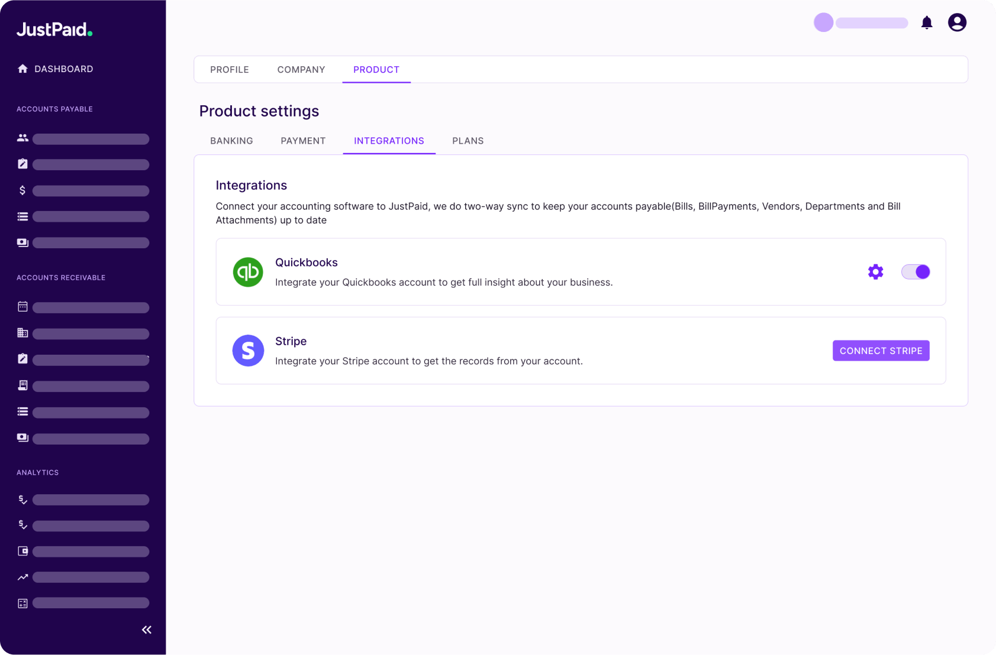996x655 pixels.
Task: Click the people icon under Accounts Payable
Action: 22,138
